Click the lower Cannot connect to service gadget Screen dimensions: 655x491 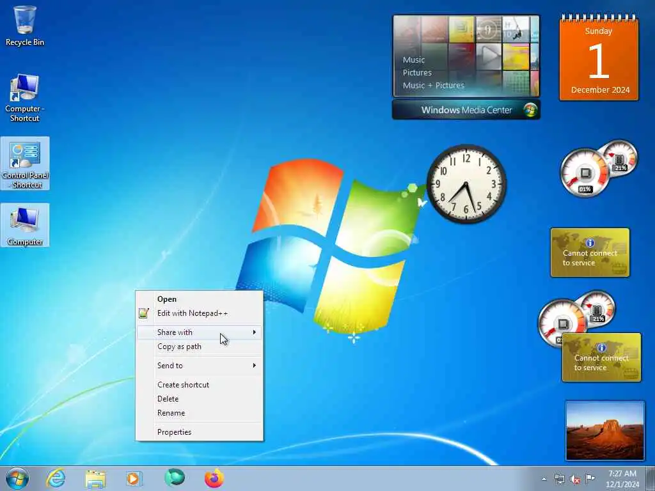click(x=601, y=357)
